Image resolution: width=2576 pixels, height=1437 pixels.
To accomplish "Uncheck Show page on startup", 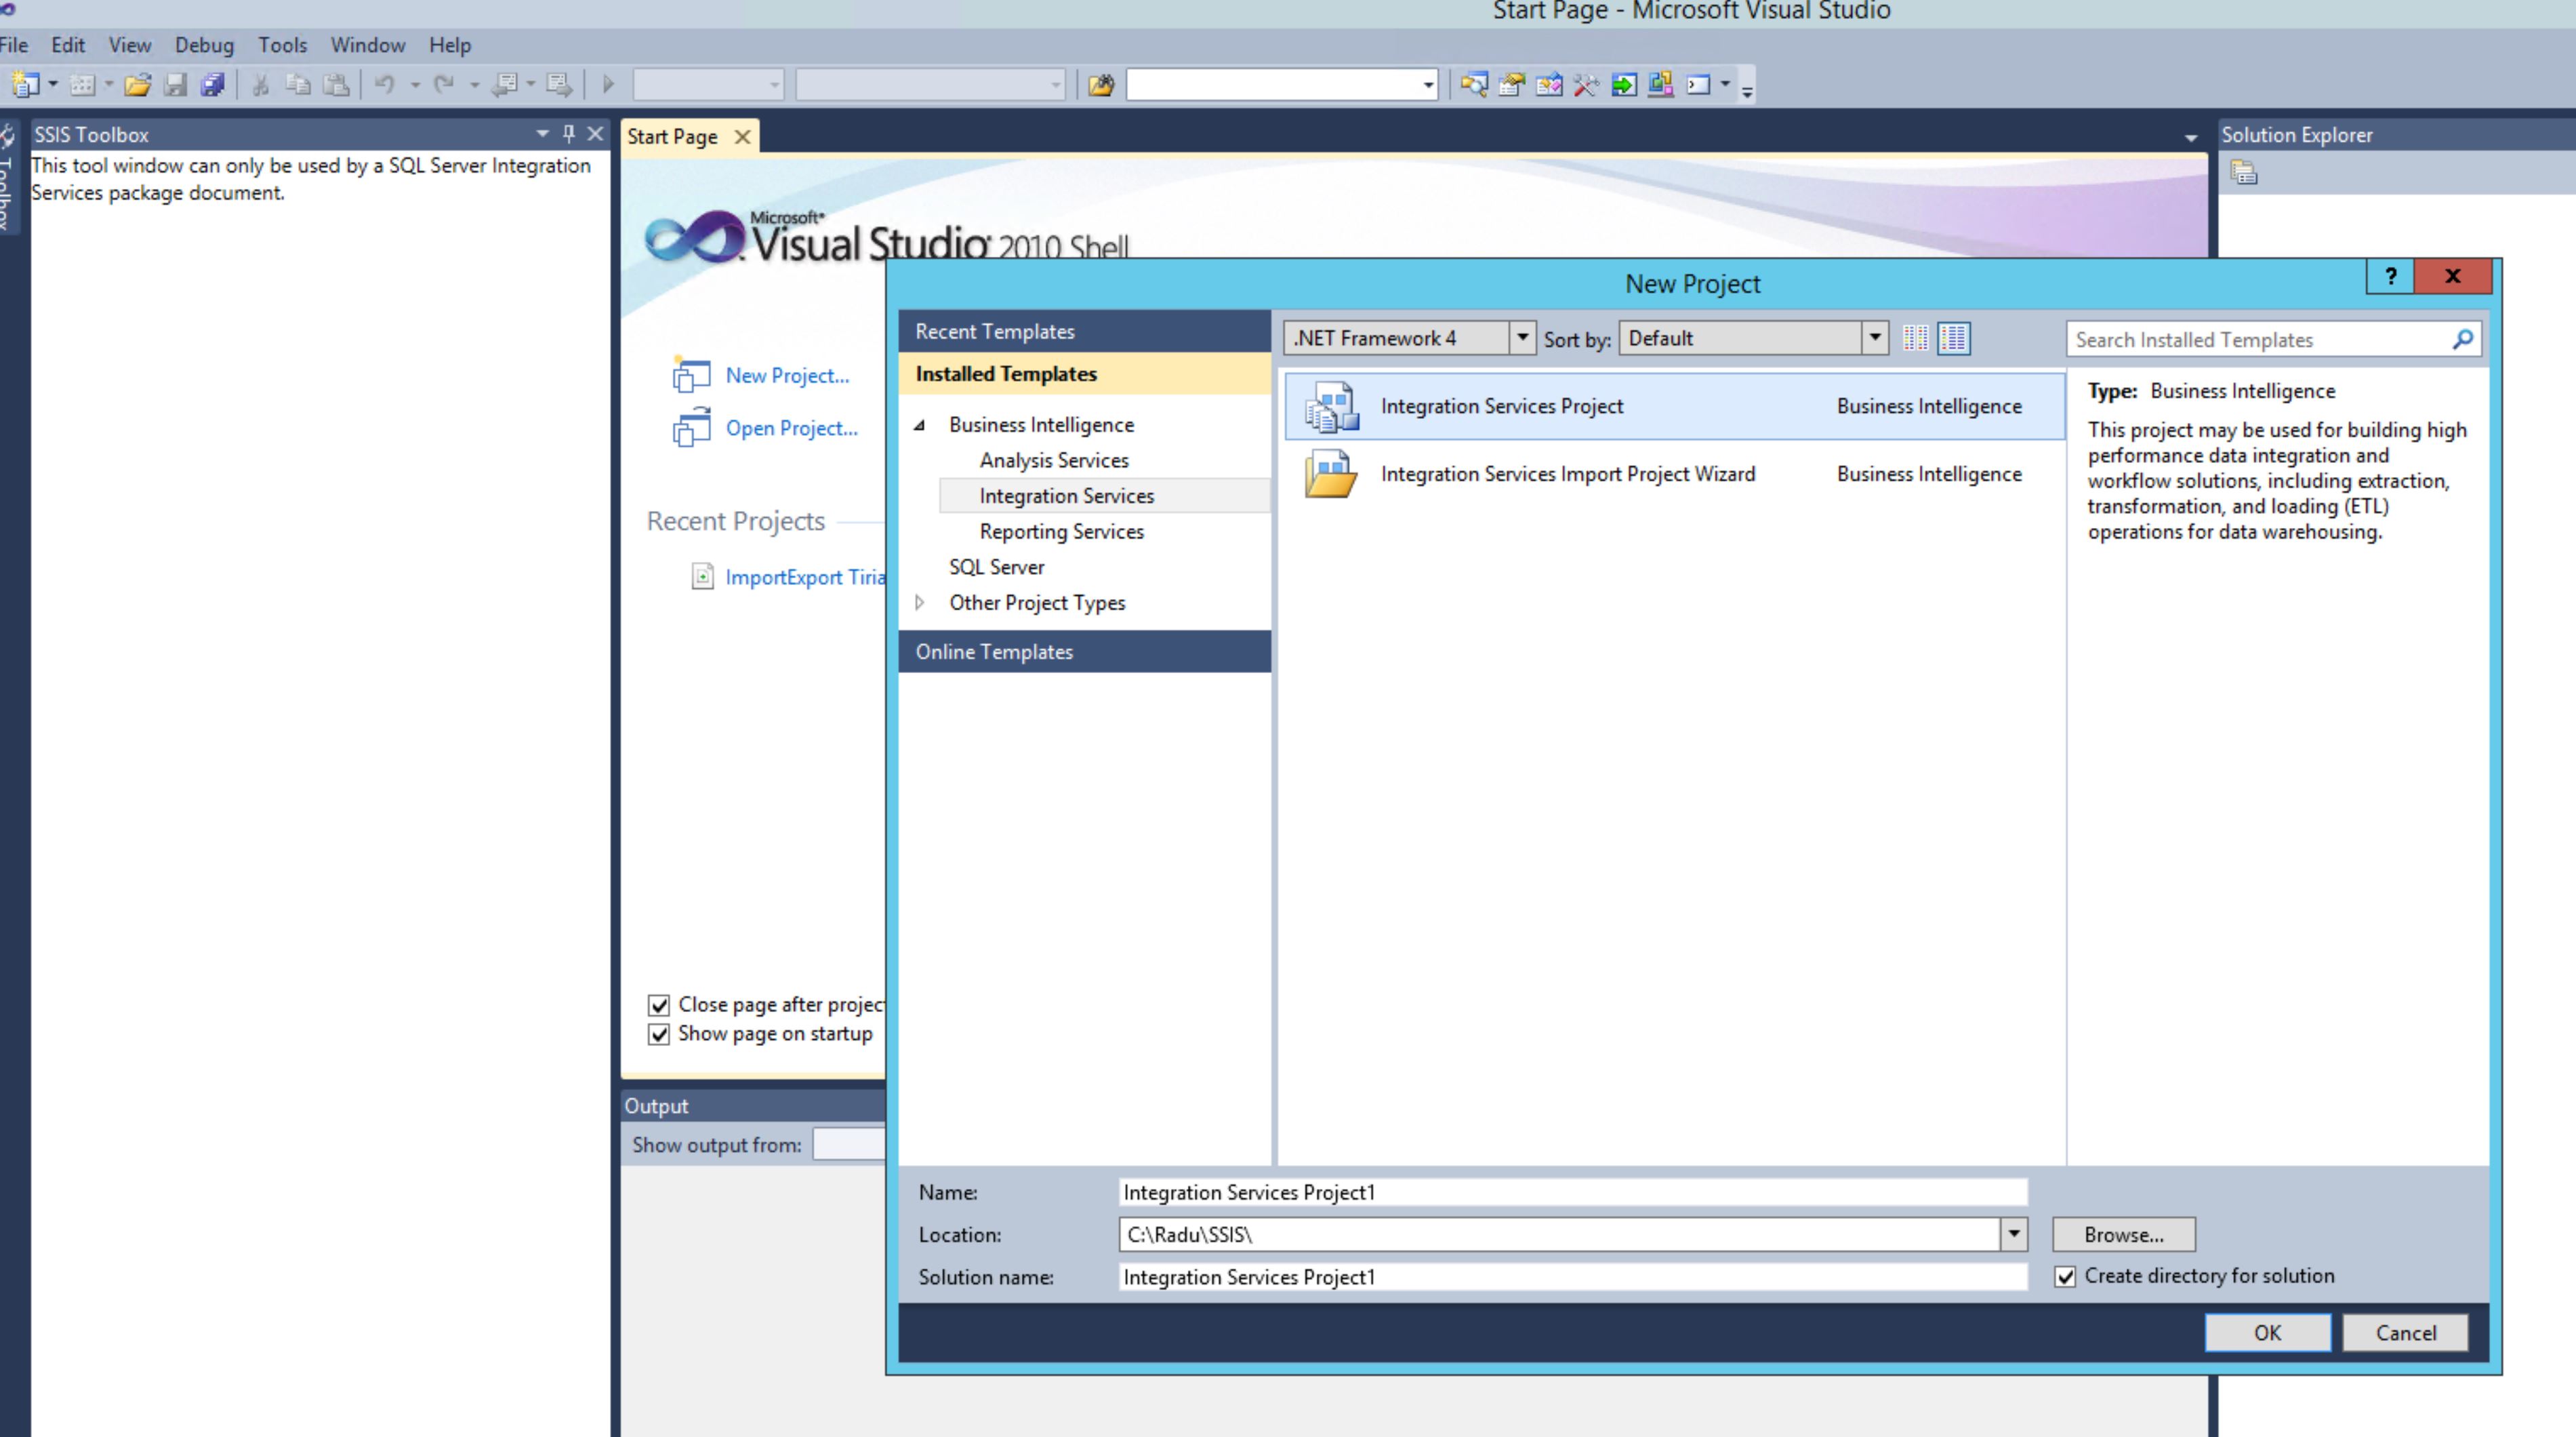I will tap(658, 1034).
